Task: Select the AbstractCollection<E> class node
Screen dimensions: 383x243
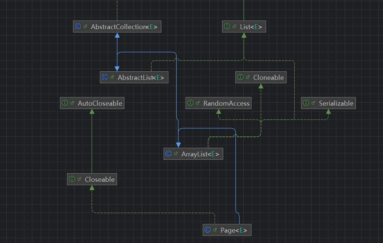Action: (x=117, y=27)
